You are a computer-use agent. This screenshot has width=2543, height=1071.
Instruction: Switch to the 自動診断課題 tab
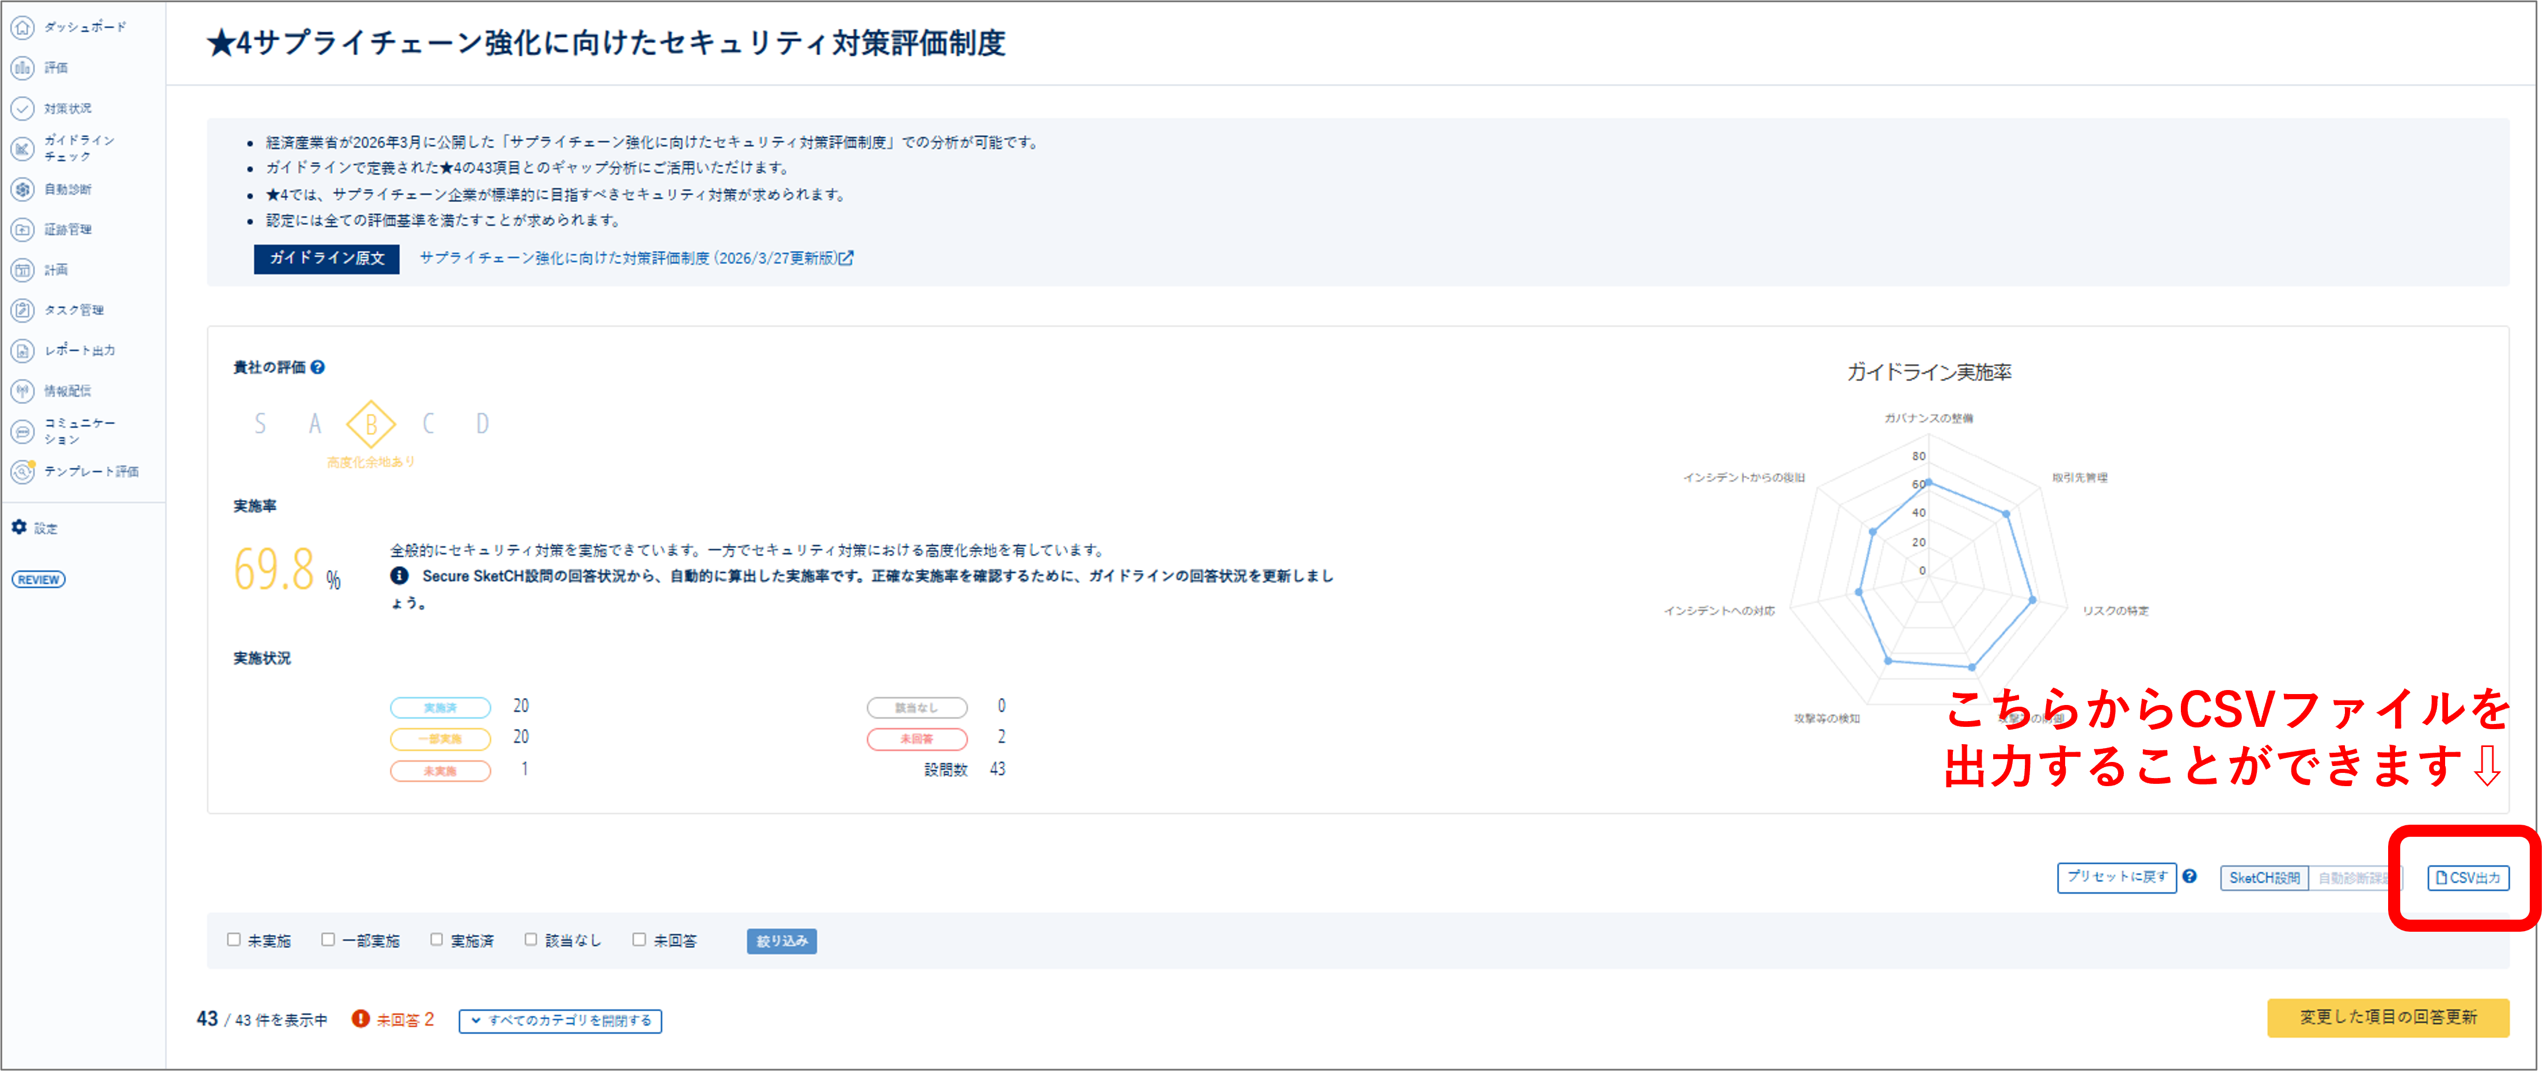2356,878
